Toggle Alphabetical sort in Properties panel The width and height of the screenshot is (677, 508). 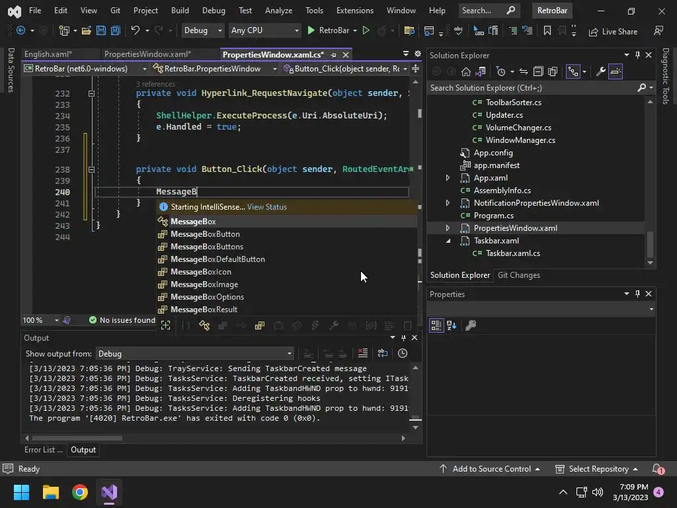452,325
